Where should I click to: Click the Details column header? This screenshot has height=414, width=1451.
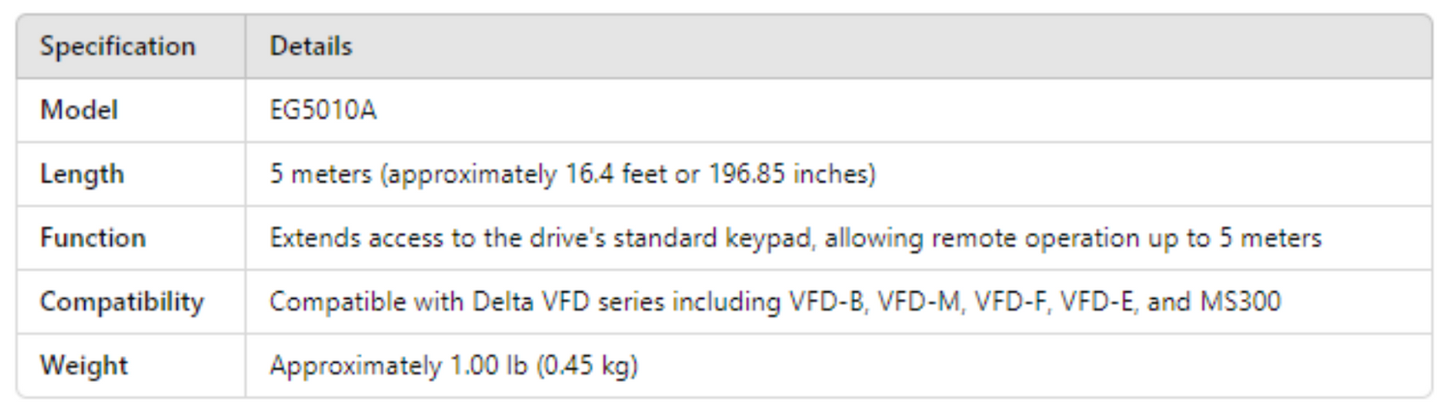(x=311, y=46)
